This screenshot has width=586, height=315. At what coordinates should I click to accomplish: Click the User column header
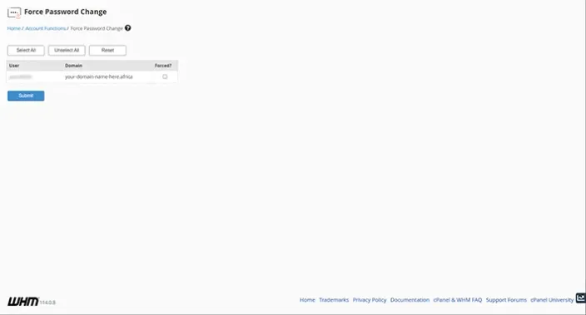point(14,66)
